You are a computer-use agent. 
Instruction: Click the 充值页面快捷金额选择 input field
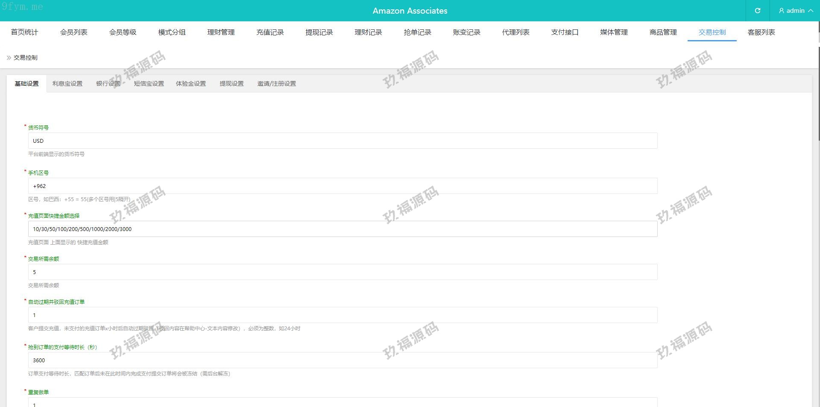click(x=343, y=229)
